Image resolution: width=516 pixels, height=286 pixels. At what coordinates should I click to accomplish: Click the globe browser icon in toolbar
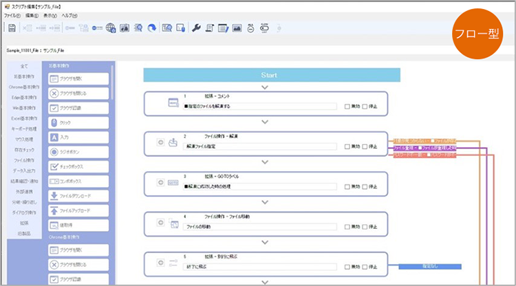coord(110,28)
